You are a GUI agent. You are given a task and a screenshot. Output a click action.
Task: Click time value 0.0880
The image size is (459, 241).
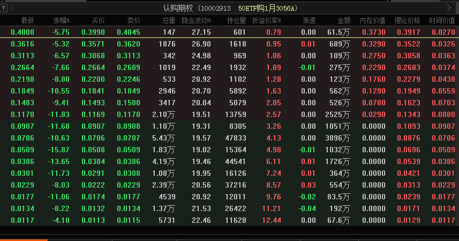[x=443, y=114]
